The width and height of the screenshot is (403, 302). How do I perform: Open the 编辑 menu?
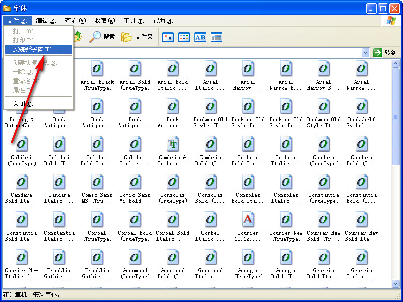[x=46, y=21]
